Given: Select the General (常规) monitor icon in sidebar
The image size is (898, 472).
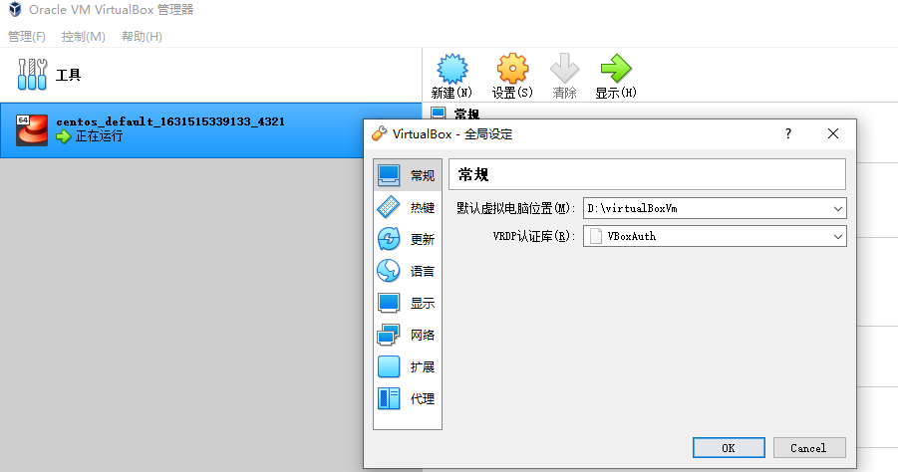Looking at the screenshot, I should [x=389, y=175].
